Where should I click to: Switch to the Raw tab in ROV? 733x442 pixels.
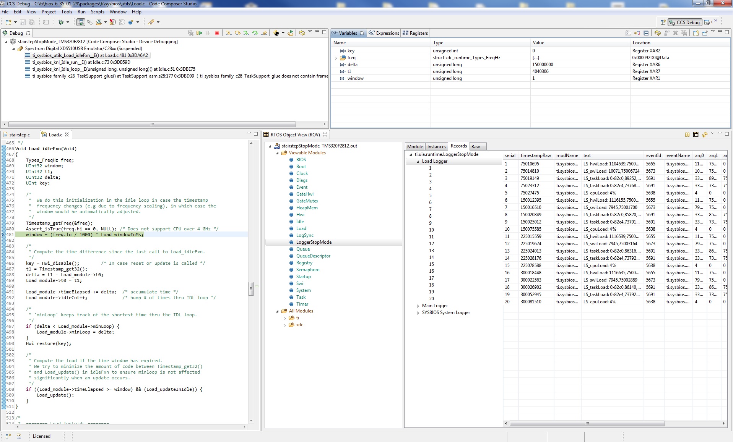point(476,146)
